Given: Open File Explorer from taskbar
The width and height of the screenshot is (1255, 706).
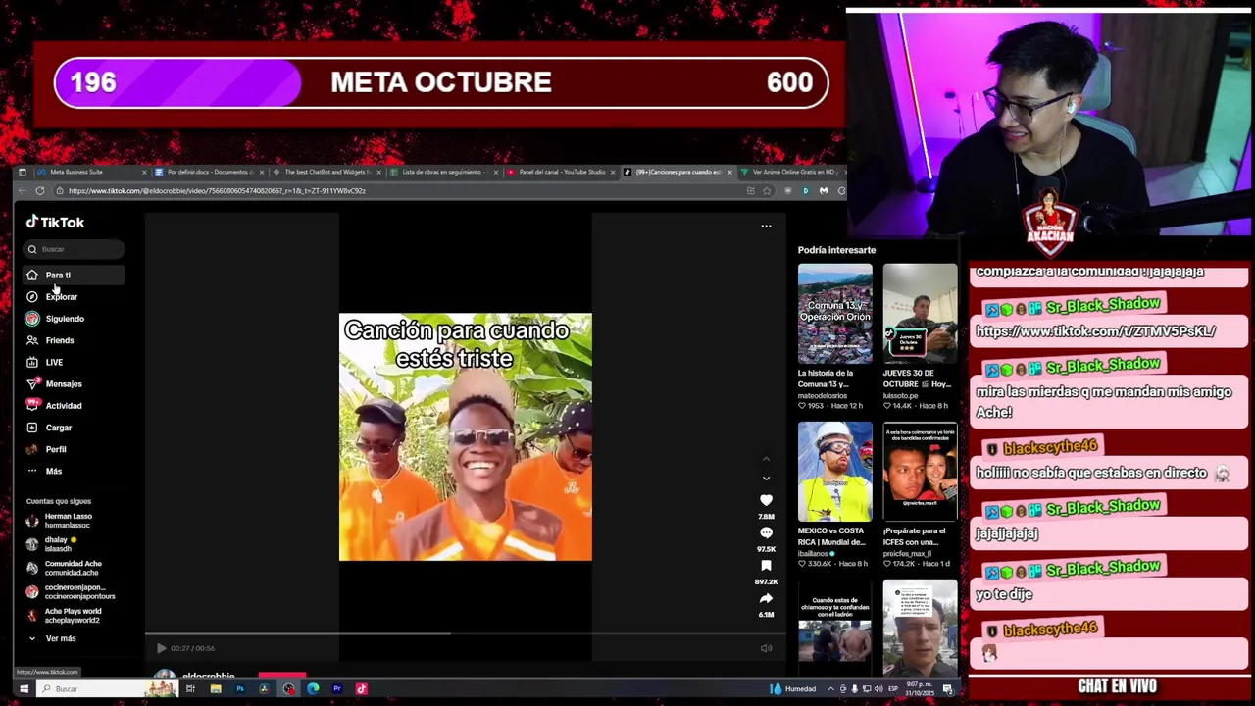Looking at the screenshot, I should 216,689.
